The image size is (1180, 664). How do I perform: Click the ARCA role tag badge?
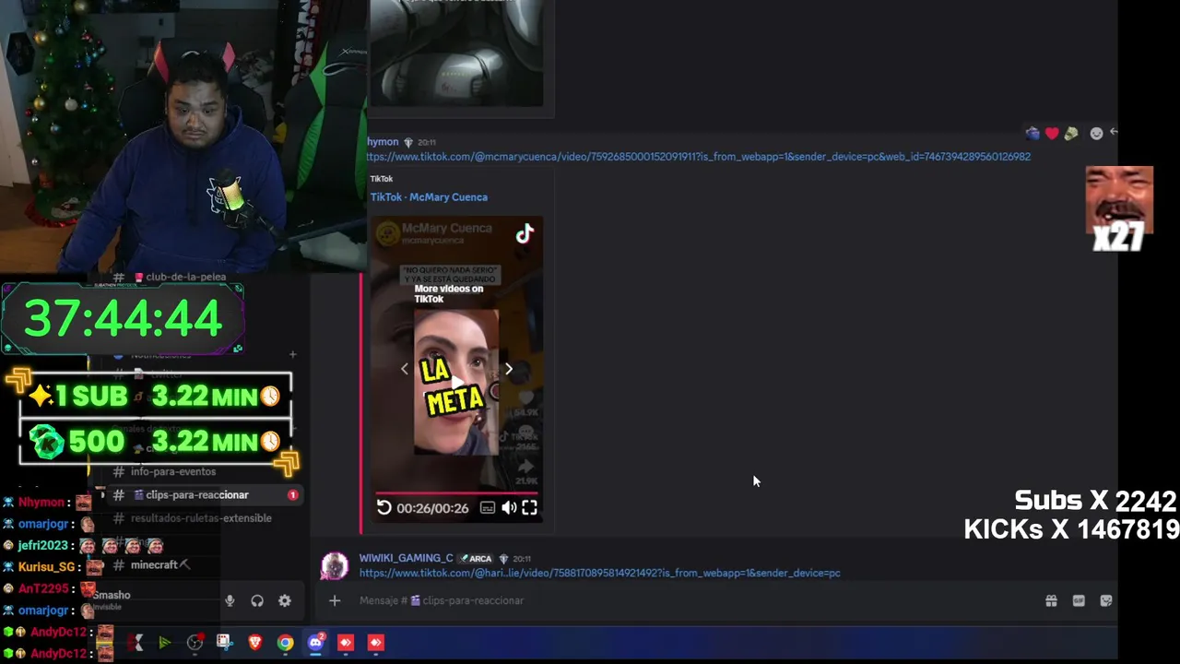477,559
